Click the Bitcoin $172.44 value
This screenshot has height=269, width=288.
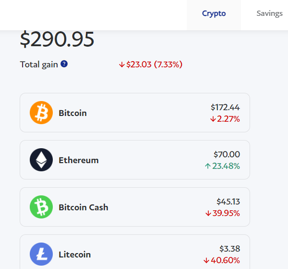coord(225,107)
